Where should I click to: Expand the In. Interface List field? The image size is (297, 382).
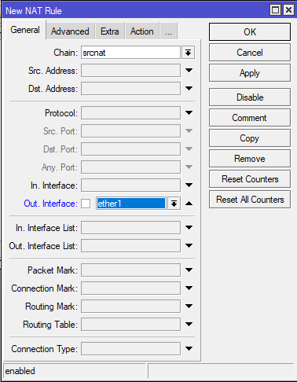tap(189, 227)
